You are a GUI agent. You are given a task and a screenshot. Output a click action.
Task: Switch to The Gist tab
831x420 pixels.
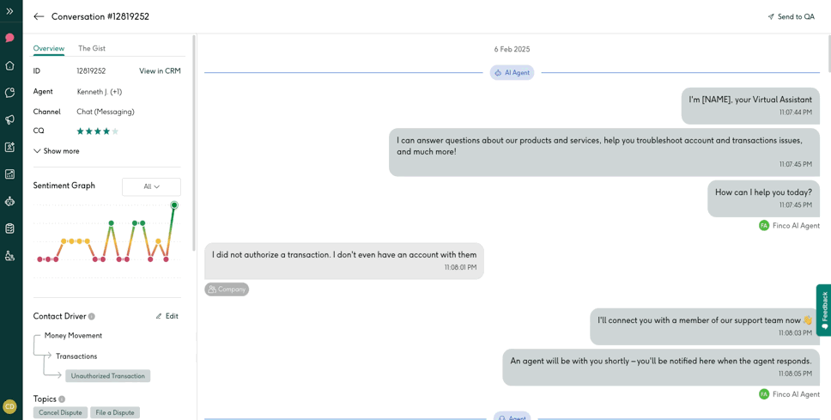click(x=92, y=48)
